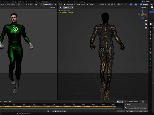The height and width of the screenshot is (115, 154).
Task: Select the tweak select tool icon
Action: (60, 8)
